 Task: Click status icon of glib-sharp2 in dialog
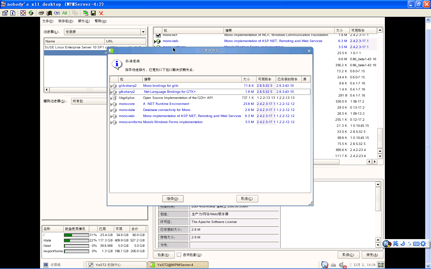click(x=114, y=86)
